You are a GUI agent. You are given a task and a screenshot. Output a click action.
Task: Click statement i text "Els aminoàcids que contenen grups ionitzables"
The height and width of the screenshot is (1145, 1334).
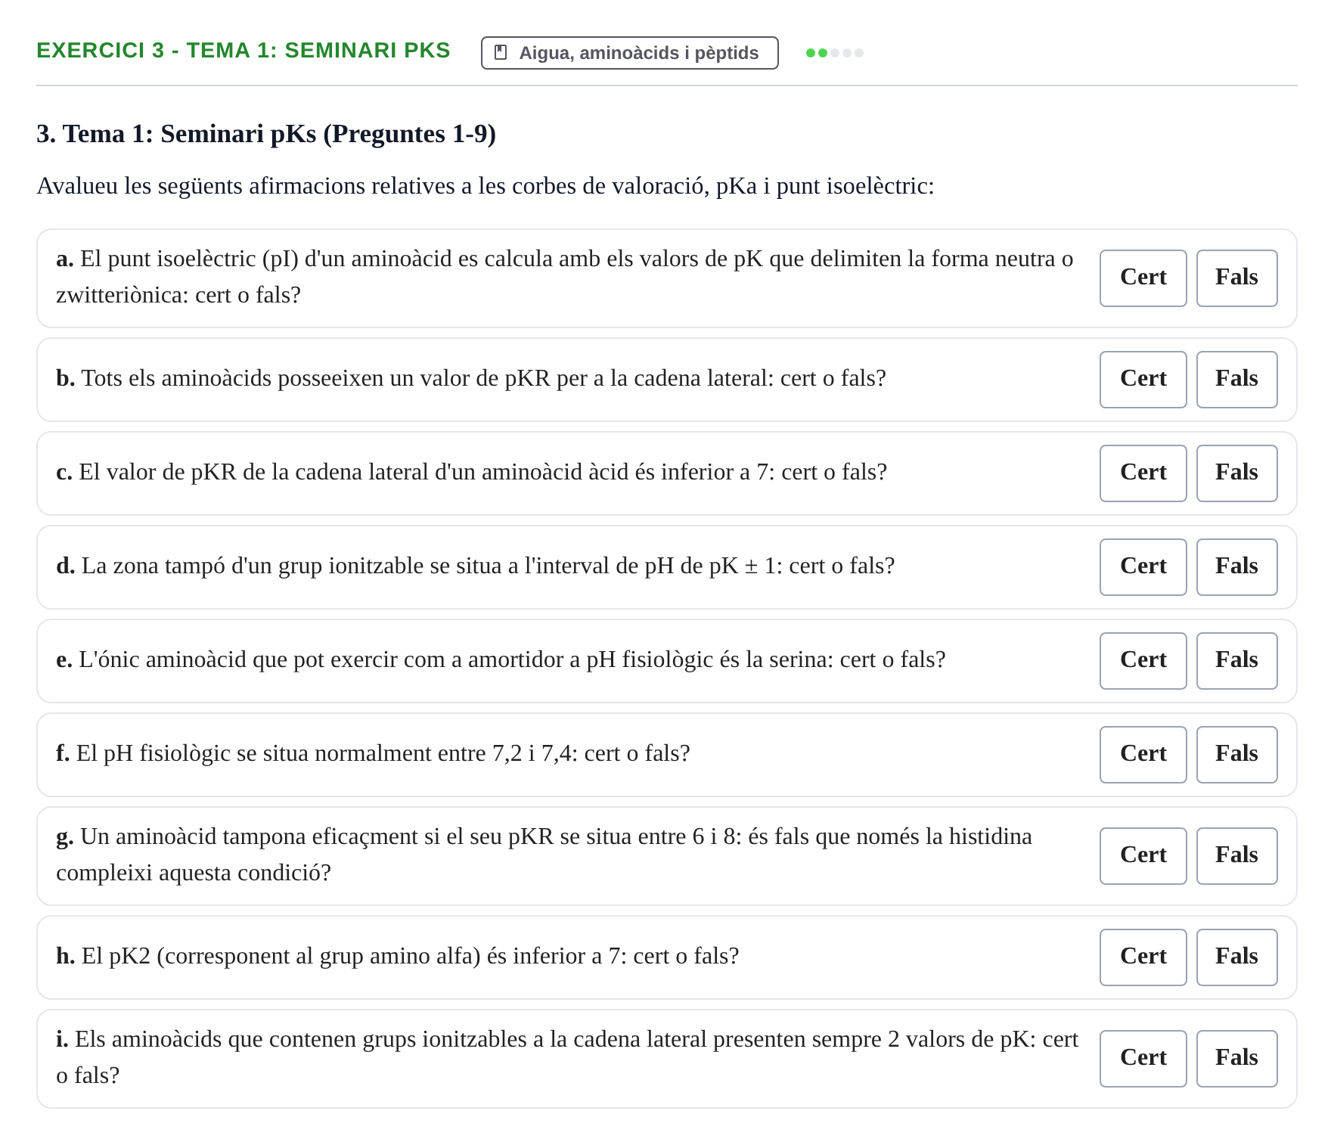point(567,1057)
